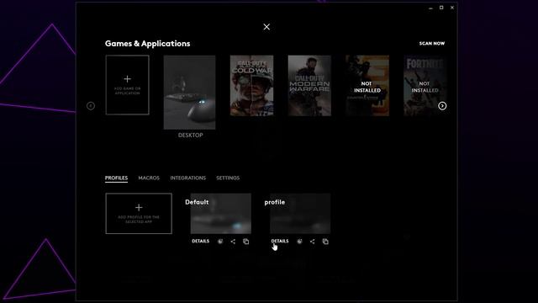Select the not-installed Counter-Strike game tile
This screenshot has height=303, width=538.
click(x=367, y=86)
